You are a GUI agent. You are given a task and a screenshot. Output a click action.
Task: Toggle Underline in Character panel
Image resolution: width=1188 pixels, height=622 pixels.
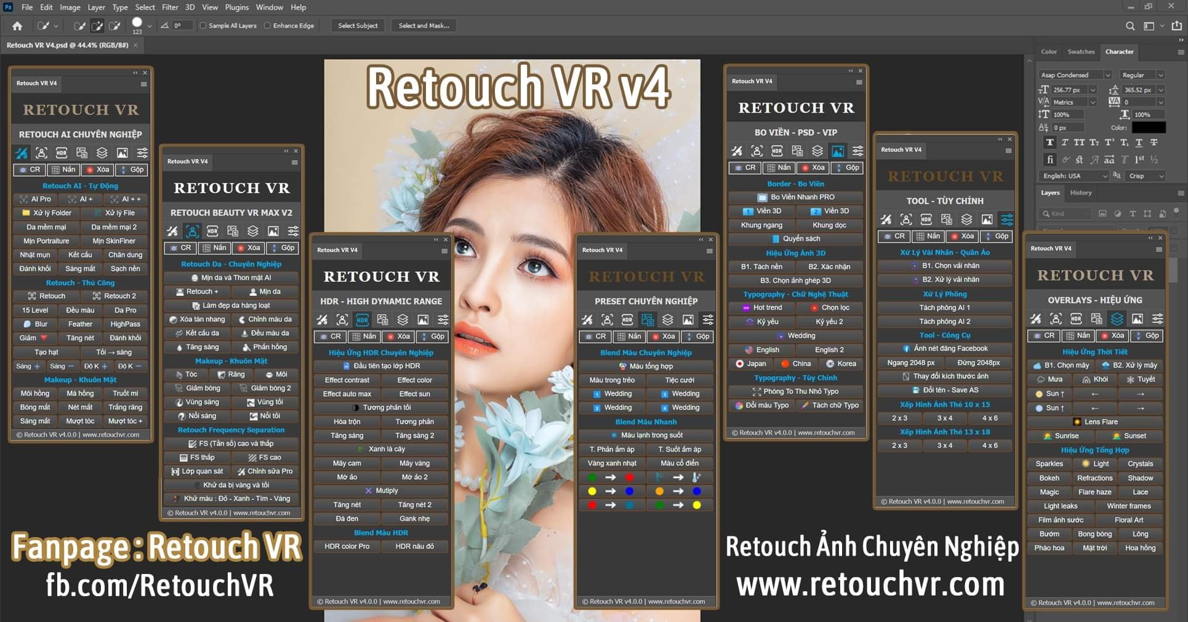1139,142
